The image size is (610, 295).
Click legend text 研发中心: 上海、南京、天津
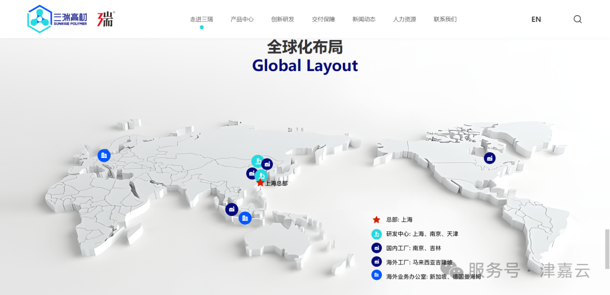422,234
